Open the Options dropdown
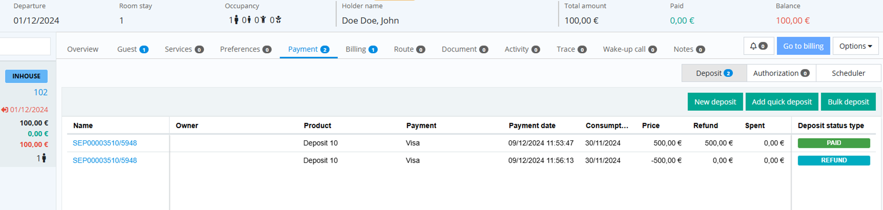The height and width of the screenshot is (210, 883). (855, 46)
